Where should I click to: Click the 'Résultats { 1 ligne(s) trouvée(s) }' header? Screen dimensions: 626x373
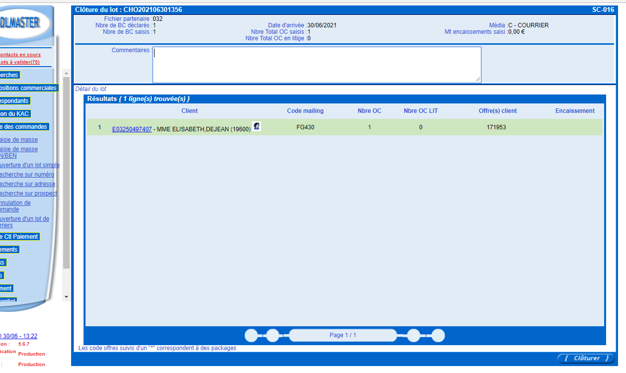(x=138, y=99)
